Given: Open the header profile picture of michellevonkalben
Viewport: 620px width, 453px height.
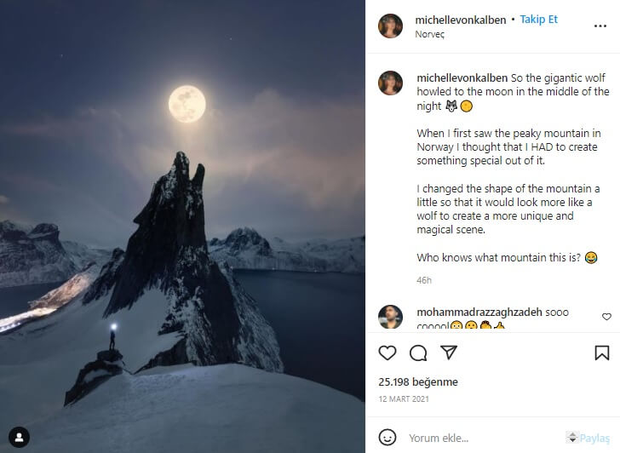Looking at the screenshot, I should (390, 26).
